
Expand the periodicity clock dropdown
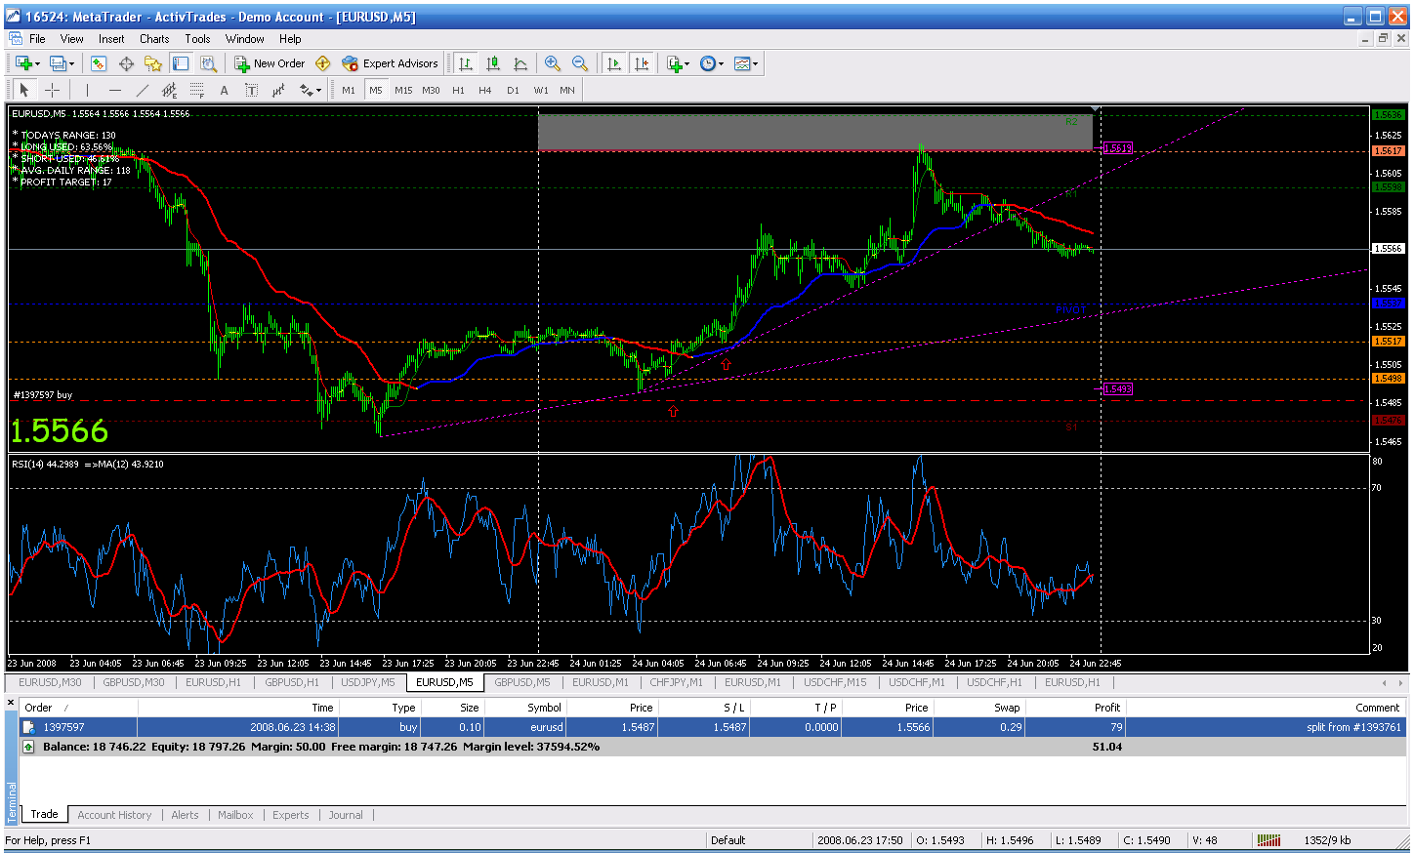721,63
